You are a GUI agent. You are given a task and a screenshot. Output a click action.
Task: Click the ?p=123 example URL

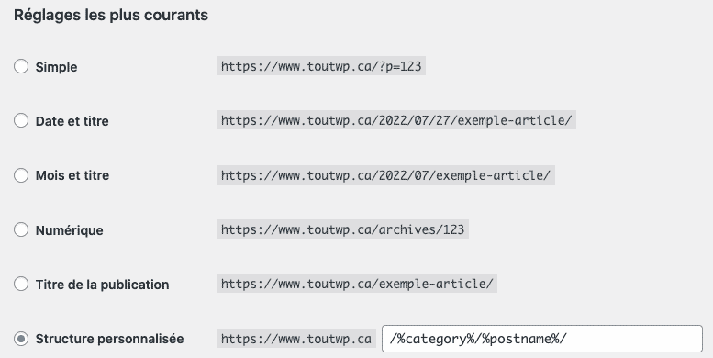coord(321,66)
